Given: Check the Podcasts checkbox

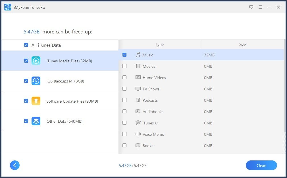Looking at the screenshot, I should [124, 100].
